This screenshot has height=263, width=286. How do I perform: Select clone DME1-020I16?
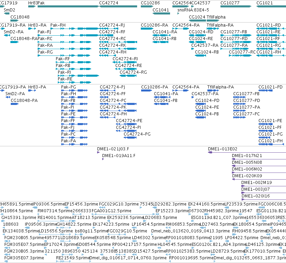coord(255,196)
